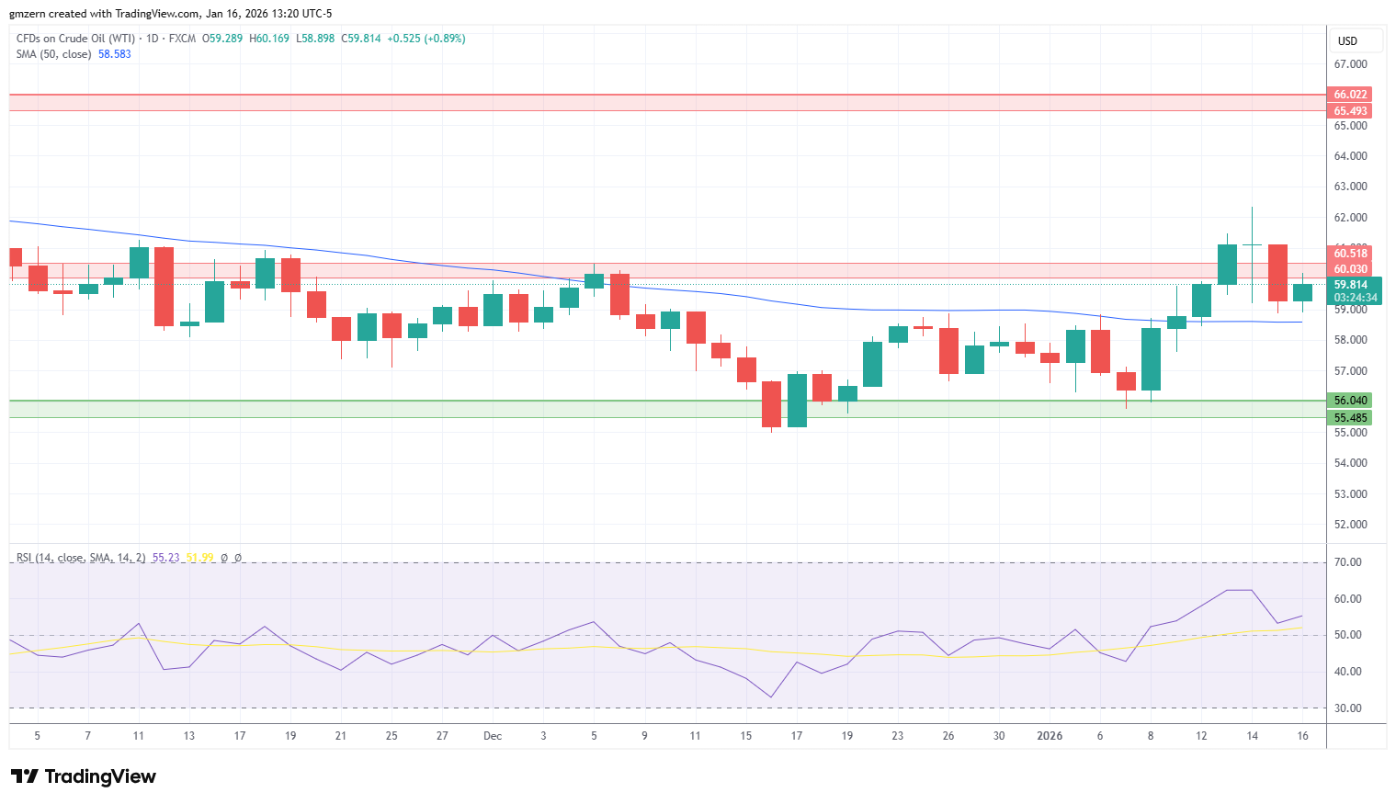
Task: Click the 56.040 support price tag
Action: [x=1350, y=401]
